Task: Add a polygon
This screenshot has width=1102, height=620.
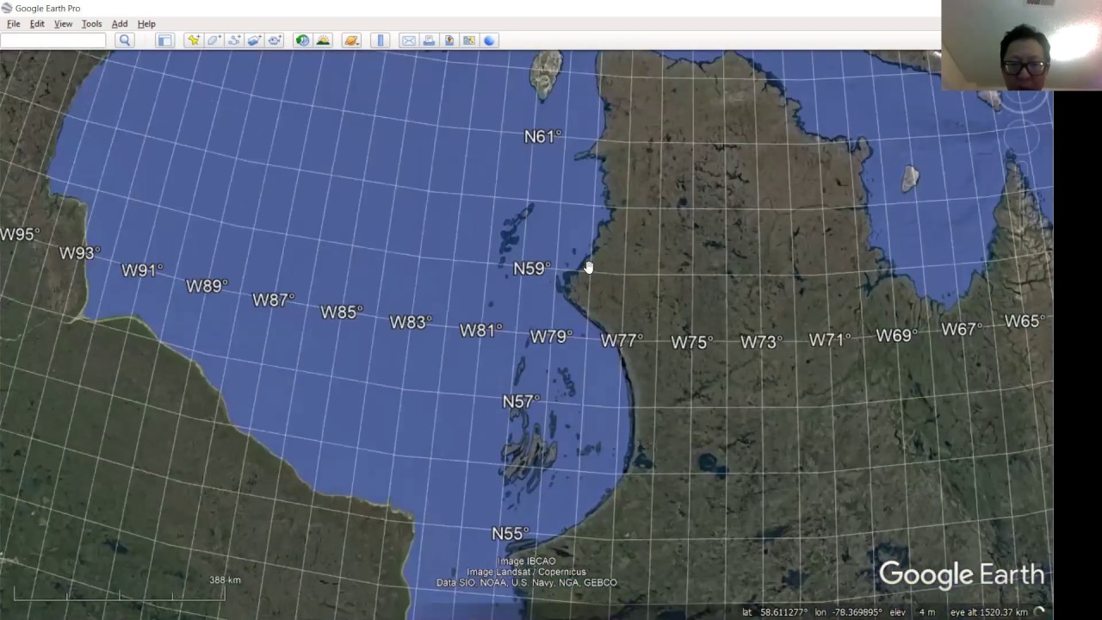Action: point(214,40)
